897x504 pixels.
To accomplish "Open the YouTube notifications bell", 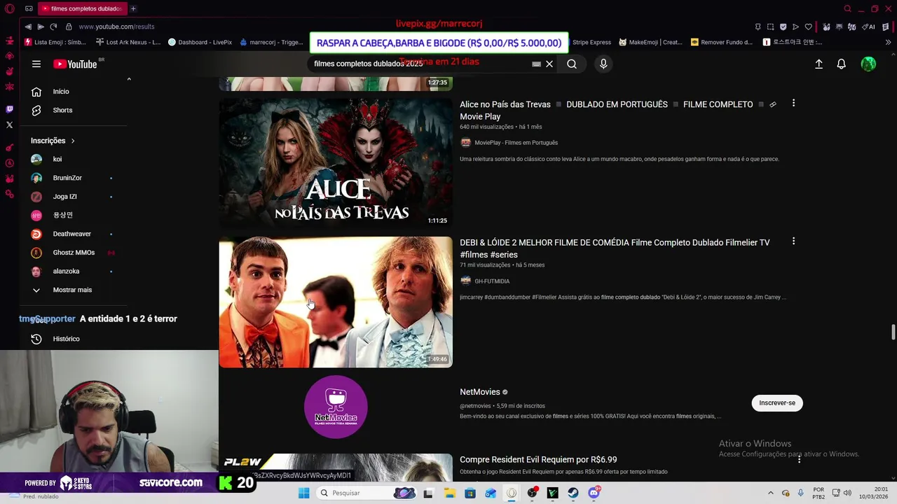I will coord(842,64).
